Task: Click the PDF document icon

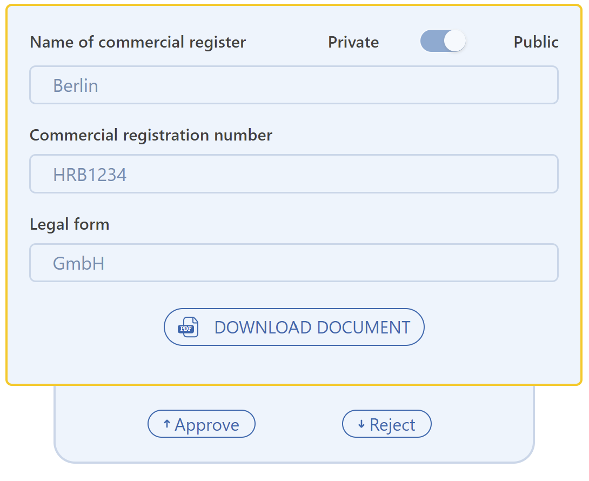Action: pos(188,328)
